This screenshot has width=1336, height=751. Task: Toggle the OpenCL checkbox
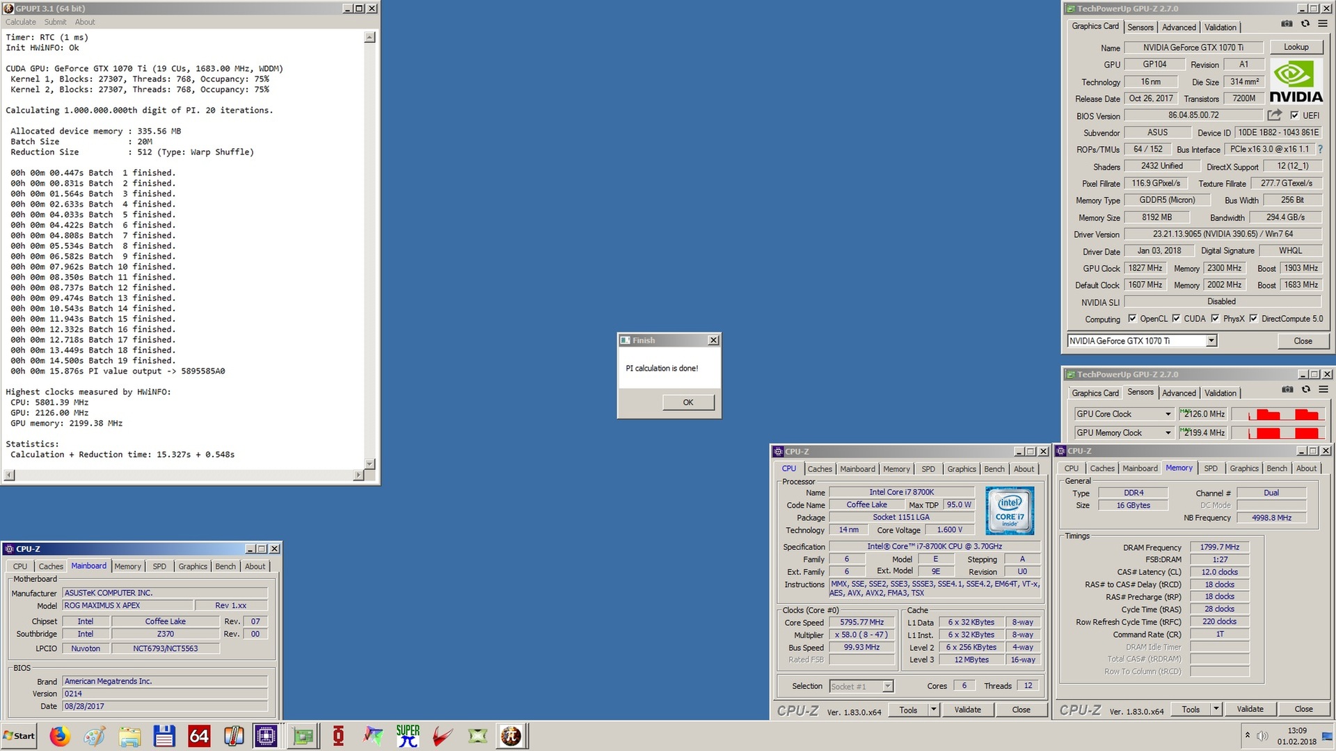click(1132, 318)
